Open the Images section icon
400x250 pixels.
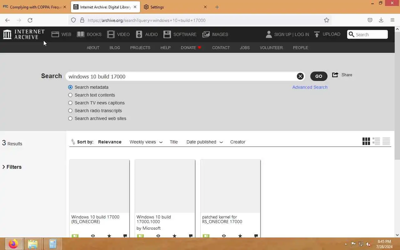[x=206, y=34]
